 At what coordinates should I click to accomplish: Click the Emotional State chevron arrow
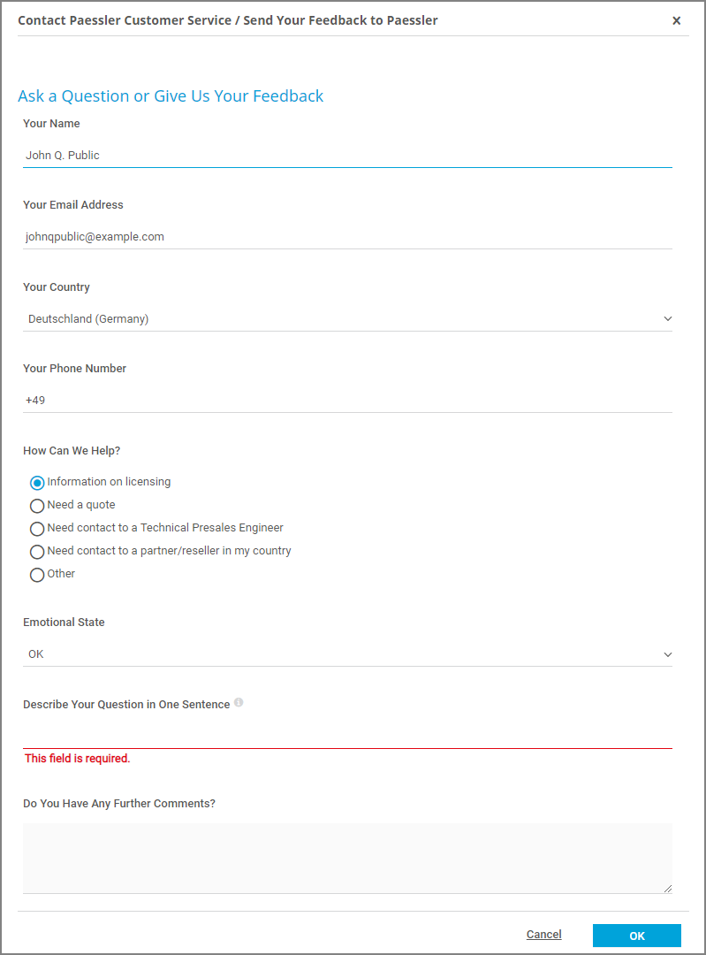[x=667, y=654]
